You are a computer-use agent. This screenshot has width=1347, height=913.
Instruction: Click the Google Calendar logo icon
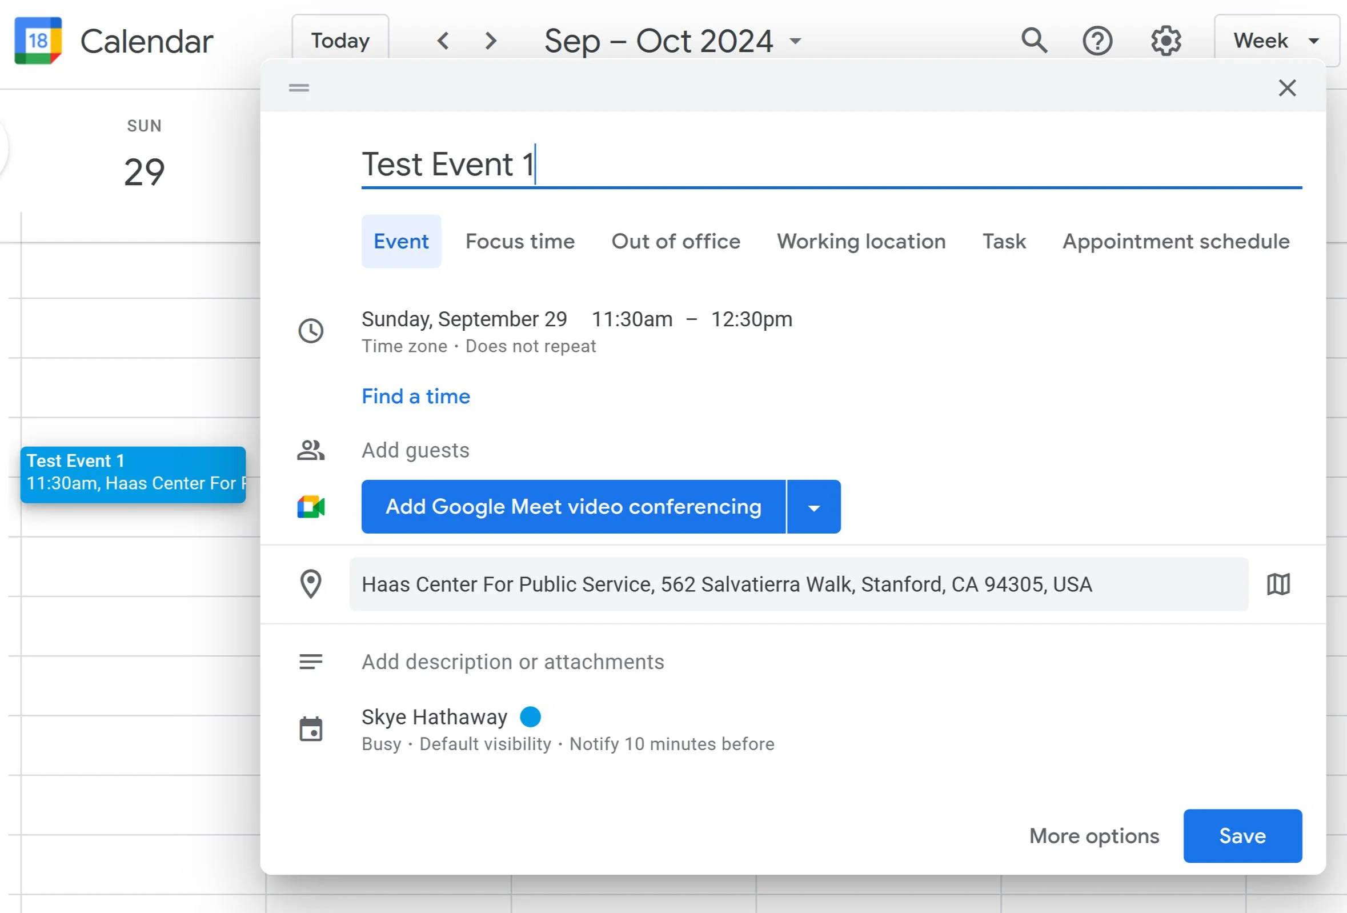[x=38, y=41]
